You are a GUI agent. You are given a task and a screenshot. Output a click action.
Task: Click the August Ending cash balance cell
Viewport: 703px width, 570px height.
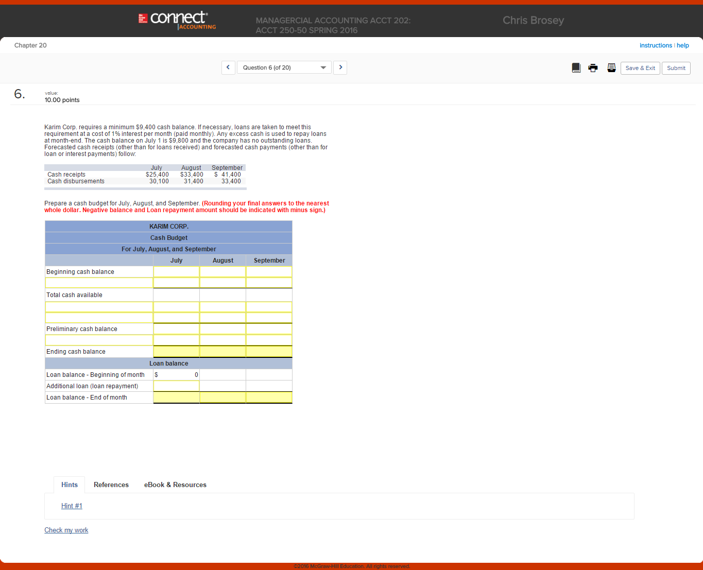point(222,352)
